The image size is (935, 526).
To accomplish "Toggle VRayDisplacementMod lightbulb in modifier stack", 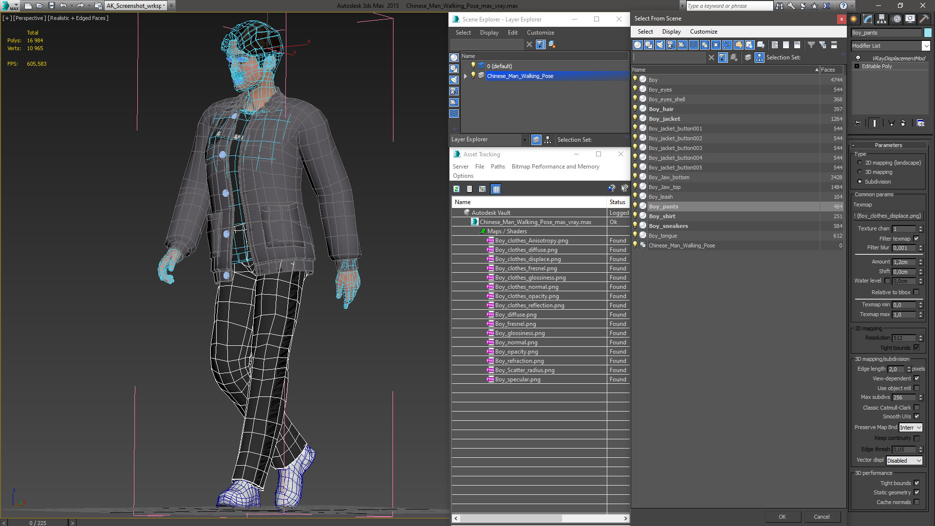I will click(858, 58).
